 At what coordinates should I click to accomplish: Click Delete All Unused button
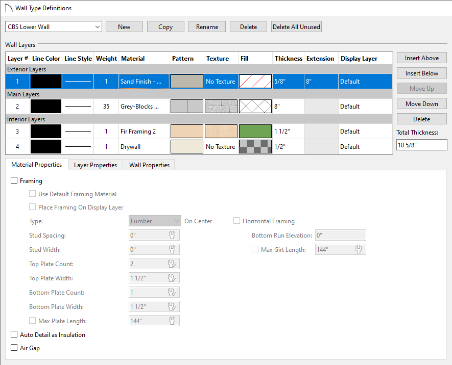tap(296, 27)
